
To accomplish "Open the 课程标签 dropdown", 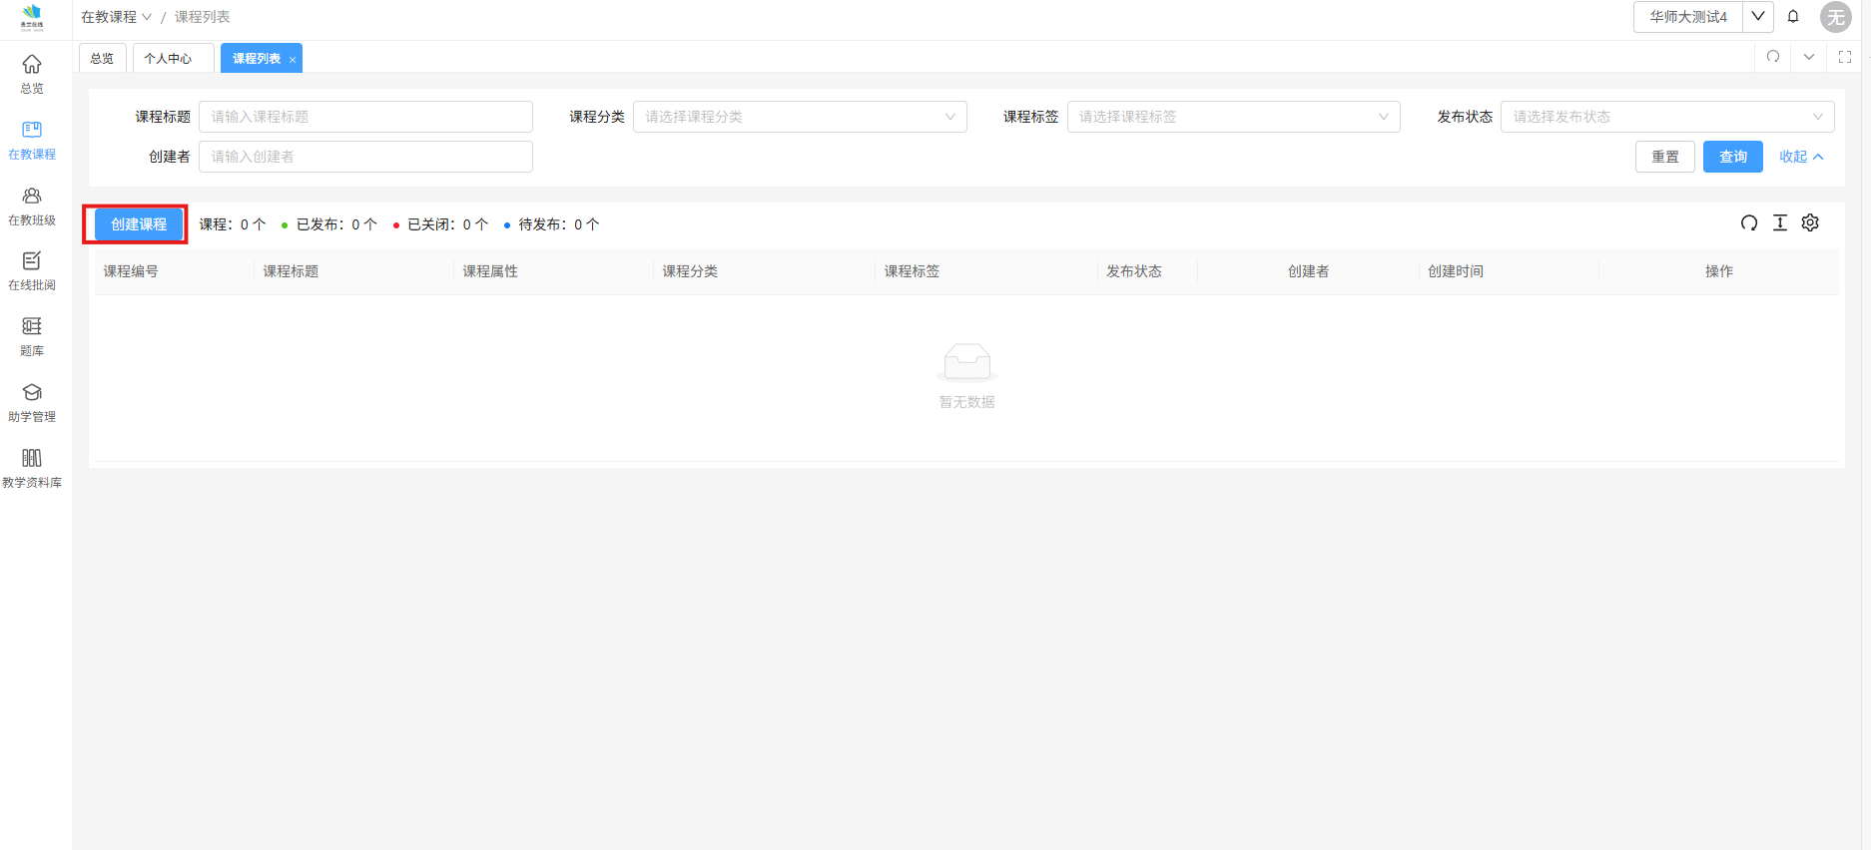I will coord(1233,117).
